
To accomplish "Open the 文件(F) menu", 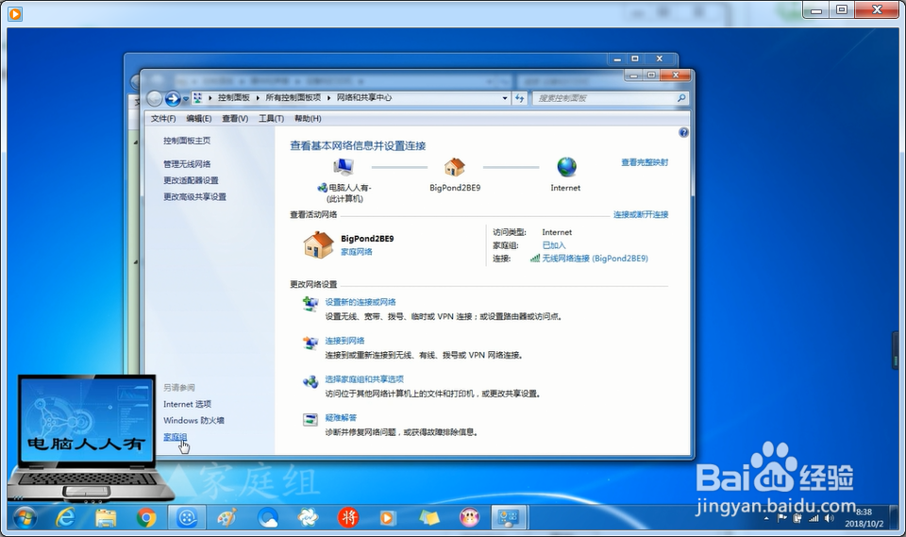I will coord(163,119).
